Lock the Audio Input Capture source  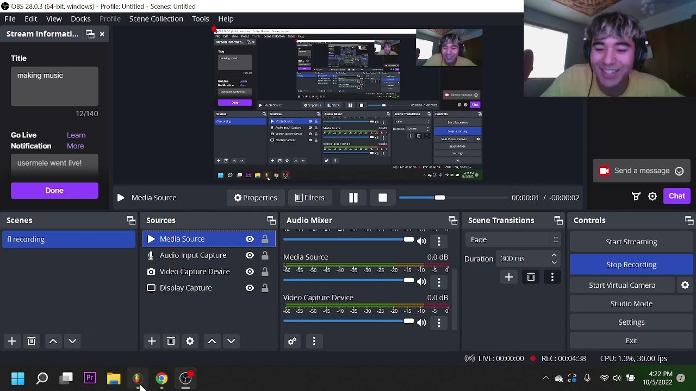pyautogui.click(x=265, y=255)
